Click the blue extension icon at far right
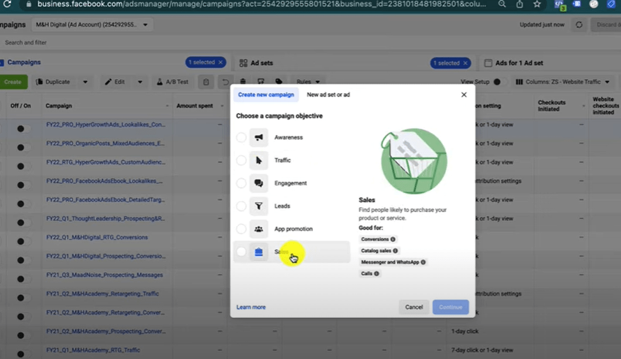The height and width of the screenshot is (359, 621). click(610, 4)
